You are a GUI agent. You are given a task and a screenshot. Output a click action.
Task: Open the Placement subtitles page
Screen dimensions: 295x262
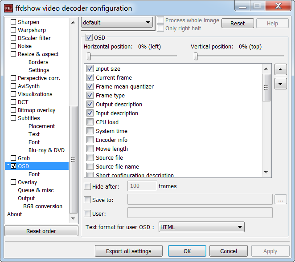click(x=41, y=126)
